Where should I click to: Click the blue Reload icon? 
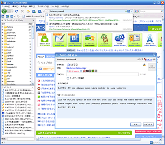(x=16, y=11)
